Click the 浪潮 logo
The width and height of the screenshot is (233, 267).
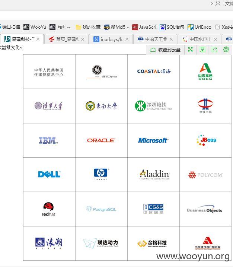(x=49, y=243)
